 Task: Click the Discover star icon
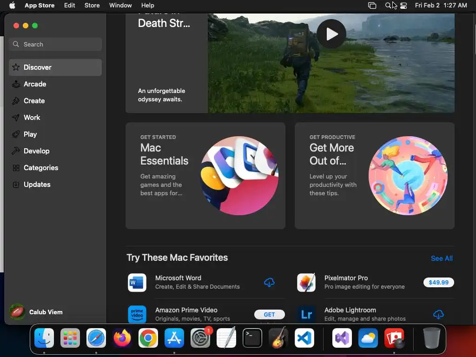click(x=16, y=67)
